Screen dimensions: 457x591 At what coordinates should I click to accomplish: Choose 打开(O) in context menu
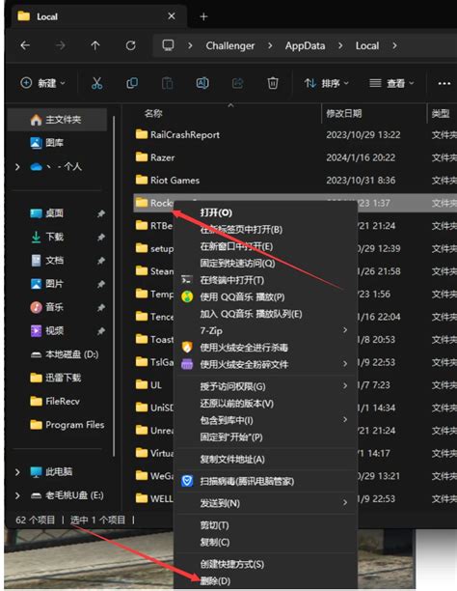pos(216,212)
